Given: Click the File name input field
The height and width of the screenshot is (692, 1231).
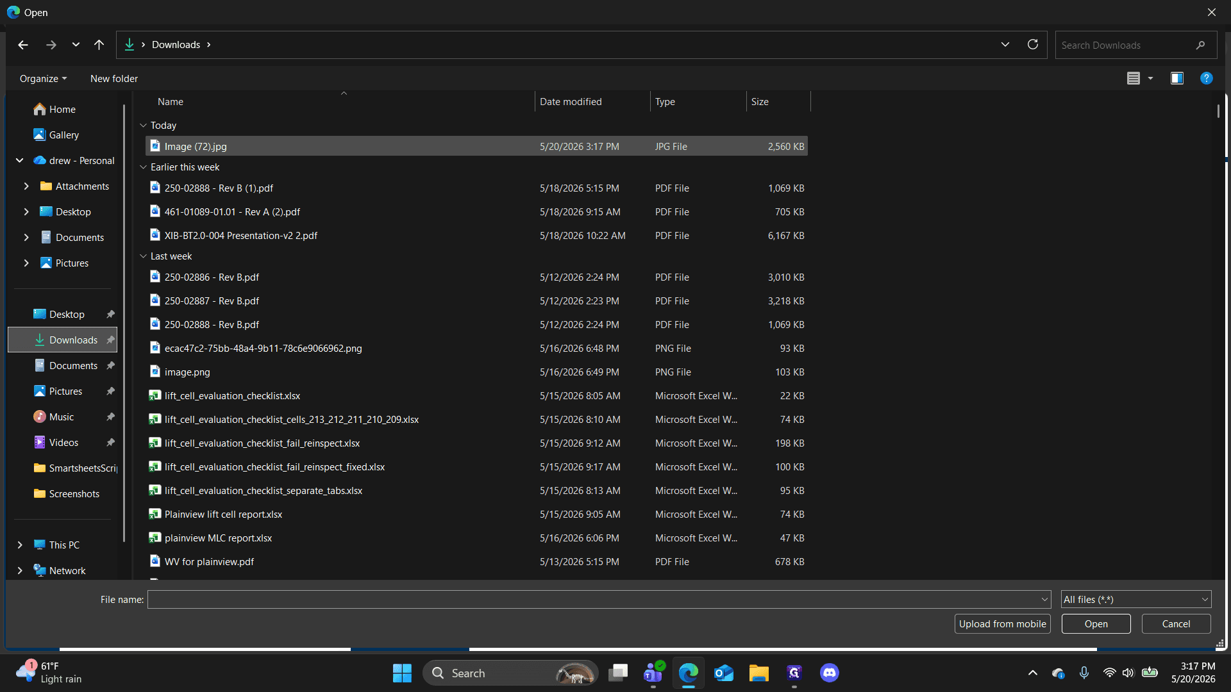Looking at the screenshot, I should pyautogui.click(x=599, y=600).
